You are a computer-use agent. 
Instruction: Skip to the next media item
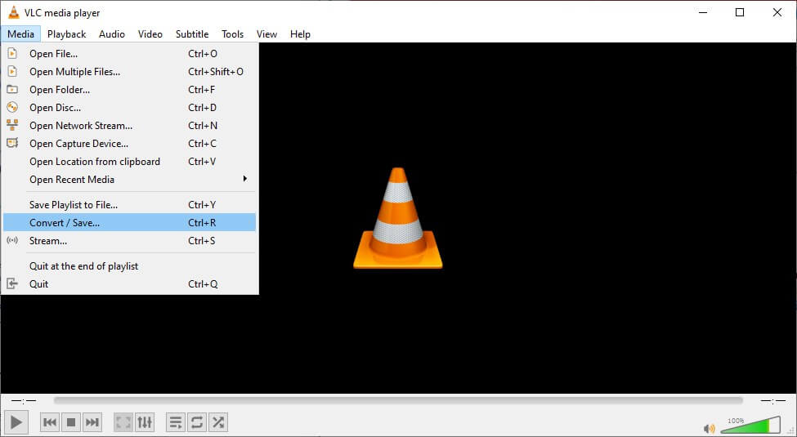92,422
